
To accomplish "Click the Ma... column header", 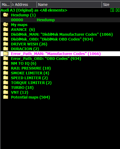I will point(6,5).
